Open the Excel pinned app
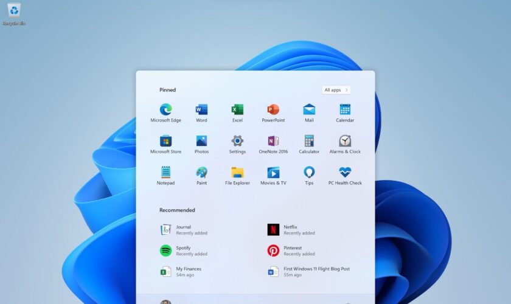The height and width of the screenshot is (304, 511). pyautogui.click(x=237, y=112)
